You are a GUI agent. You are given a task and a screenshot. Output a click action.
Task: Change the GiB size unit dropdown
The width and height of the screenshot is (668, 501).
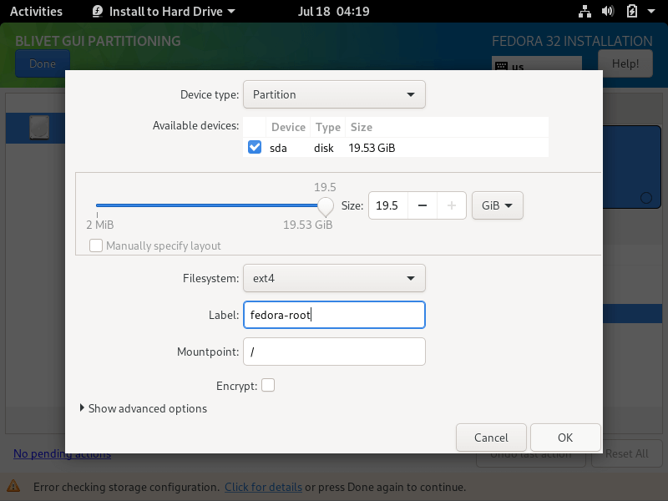pyautogui.click(x=497, y=205)
